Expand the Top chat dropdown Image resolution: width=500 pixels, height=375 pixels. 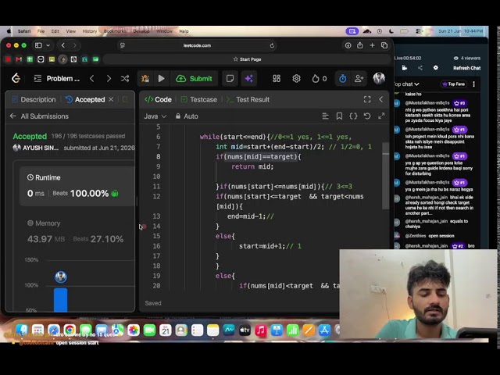[x=406, y=84]
